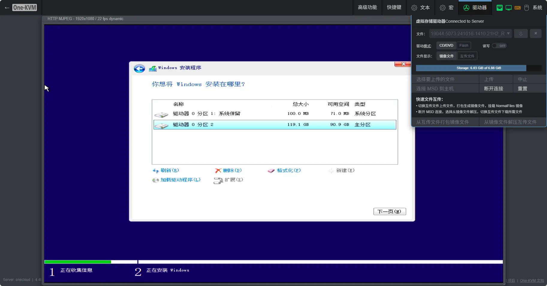Select Flash drive mode
The width and height of the screenshot is (547, 286).
click(x=464, y=45)
